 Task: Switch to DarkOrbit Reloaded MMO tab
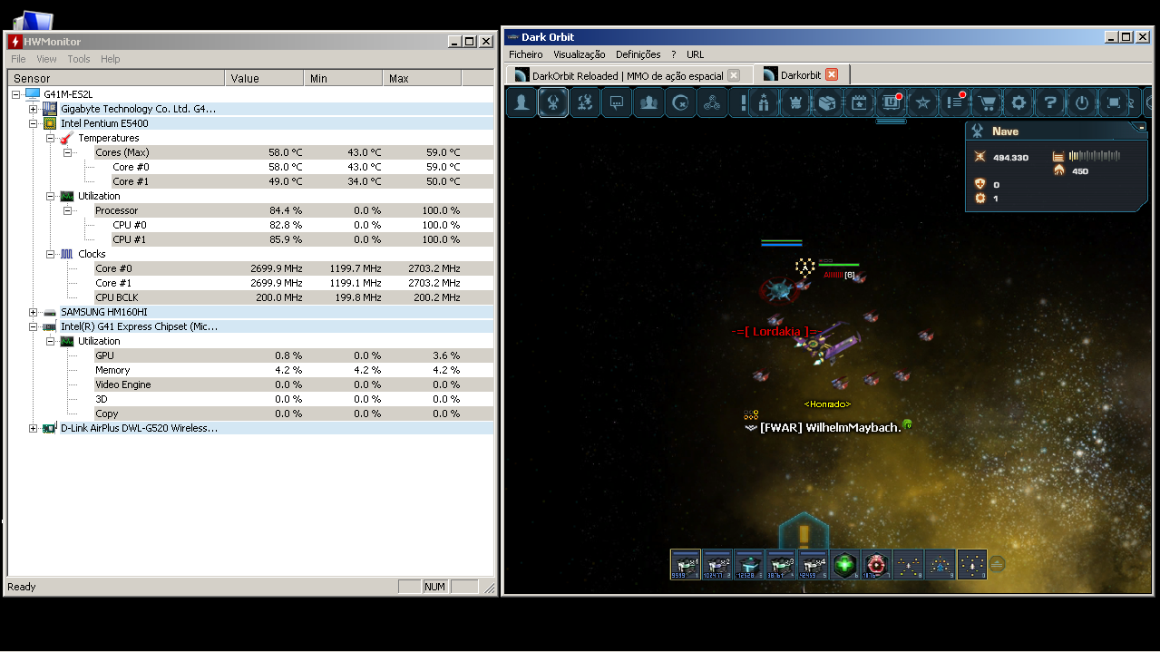628,75
